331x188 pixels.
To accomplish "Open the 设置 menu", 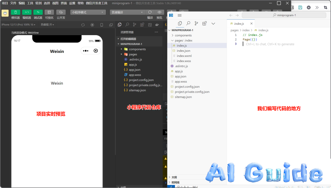I will tap(72, 3).
